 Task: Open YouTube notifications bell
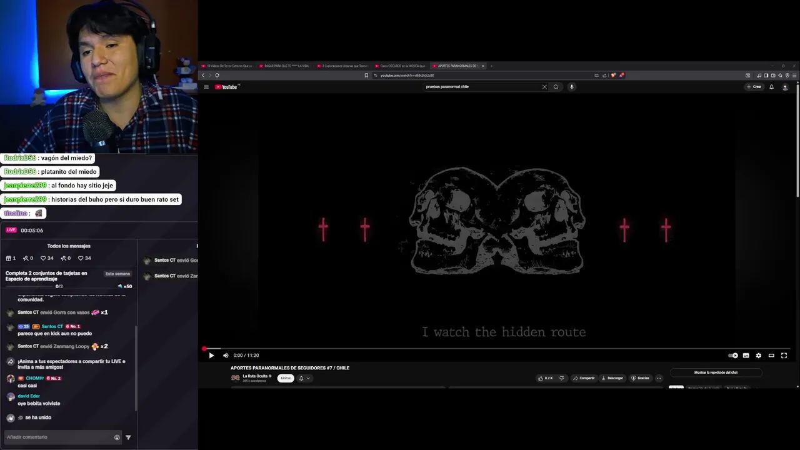[x=771, y=87]
